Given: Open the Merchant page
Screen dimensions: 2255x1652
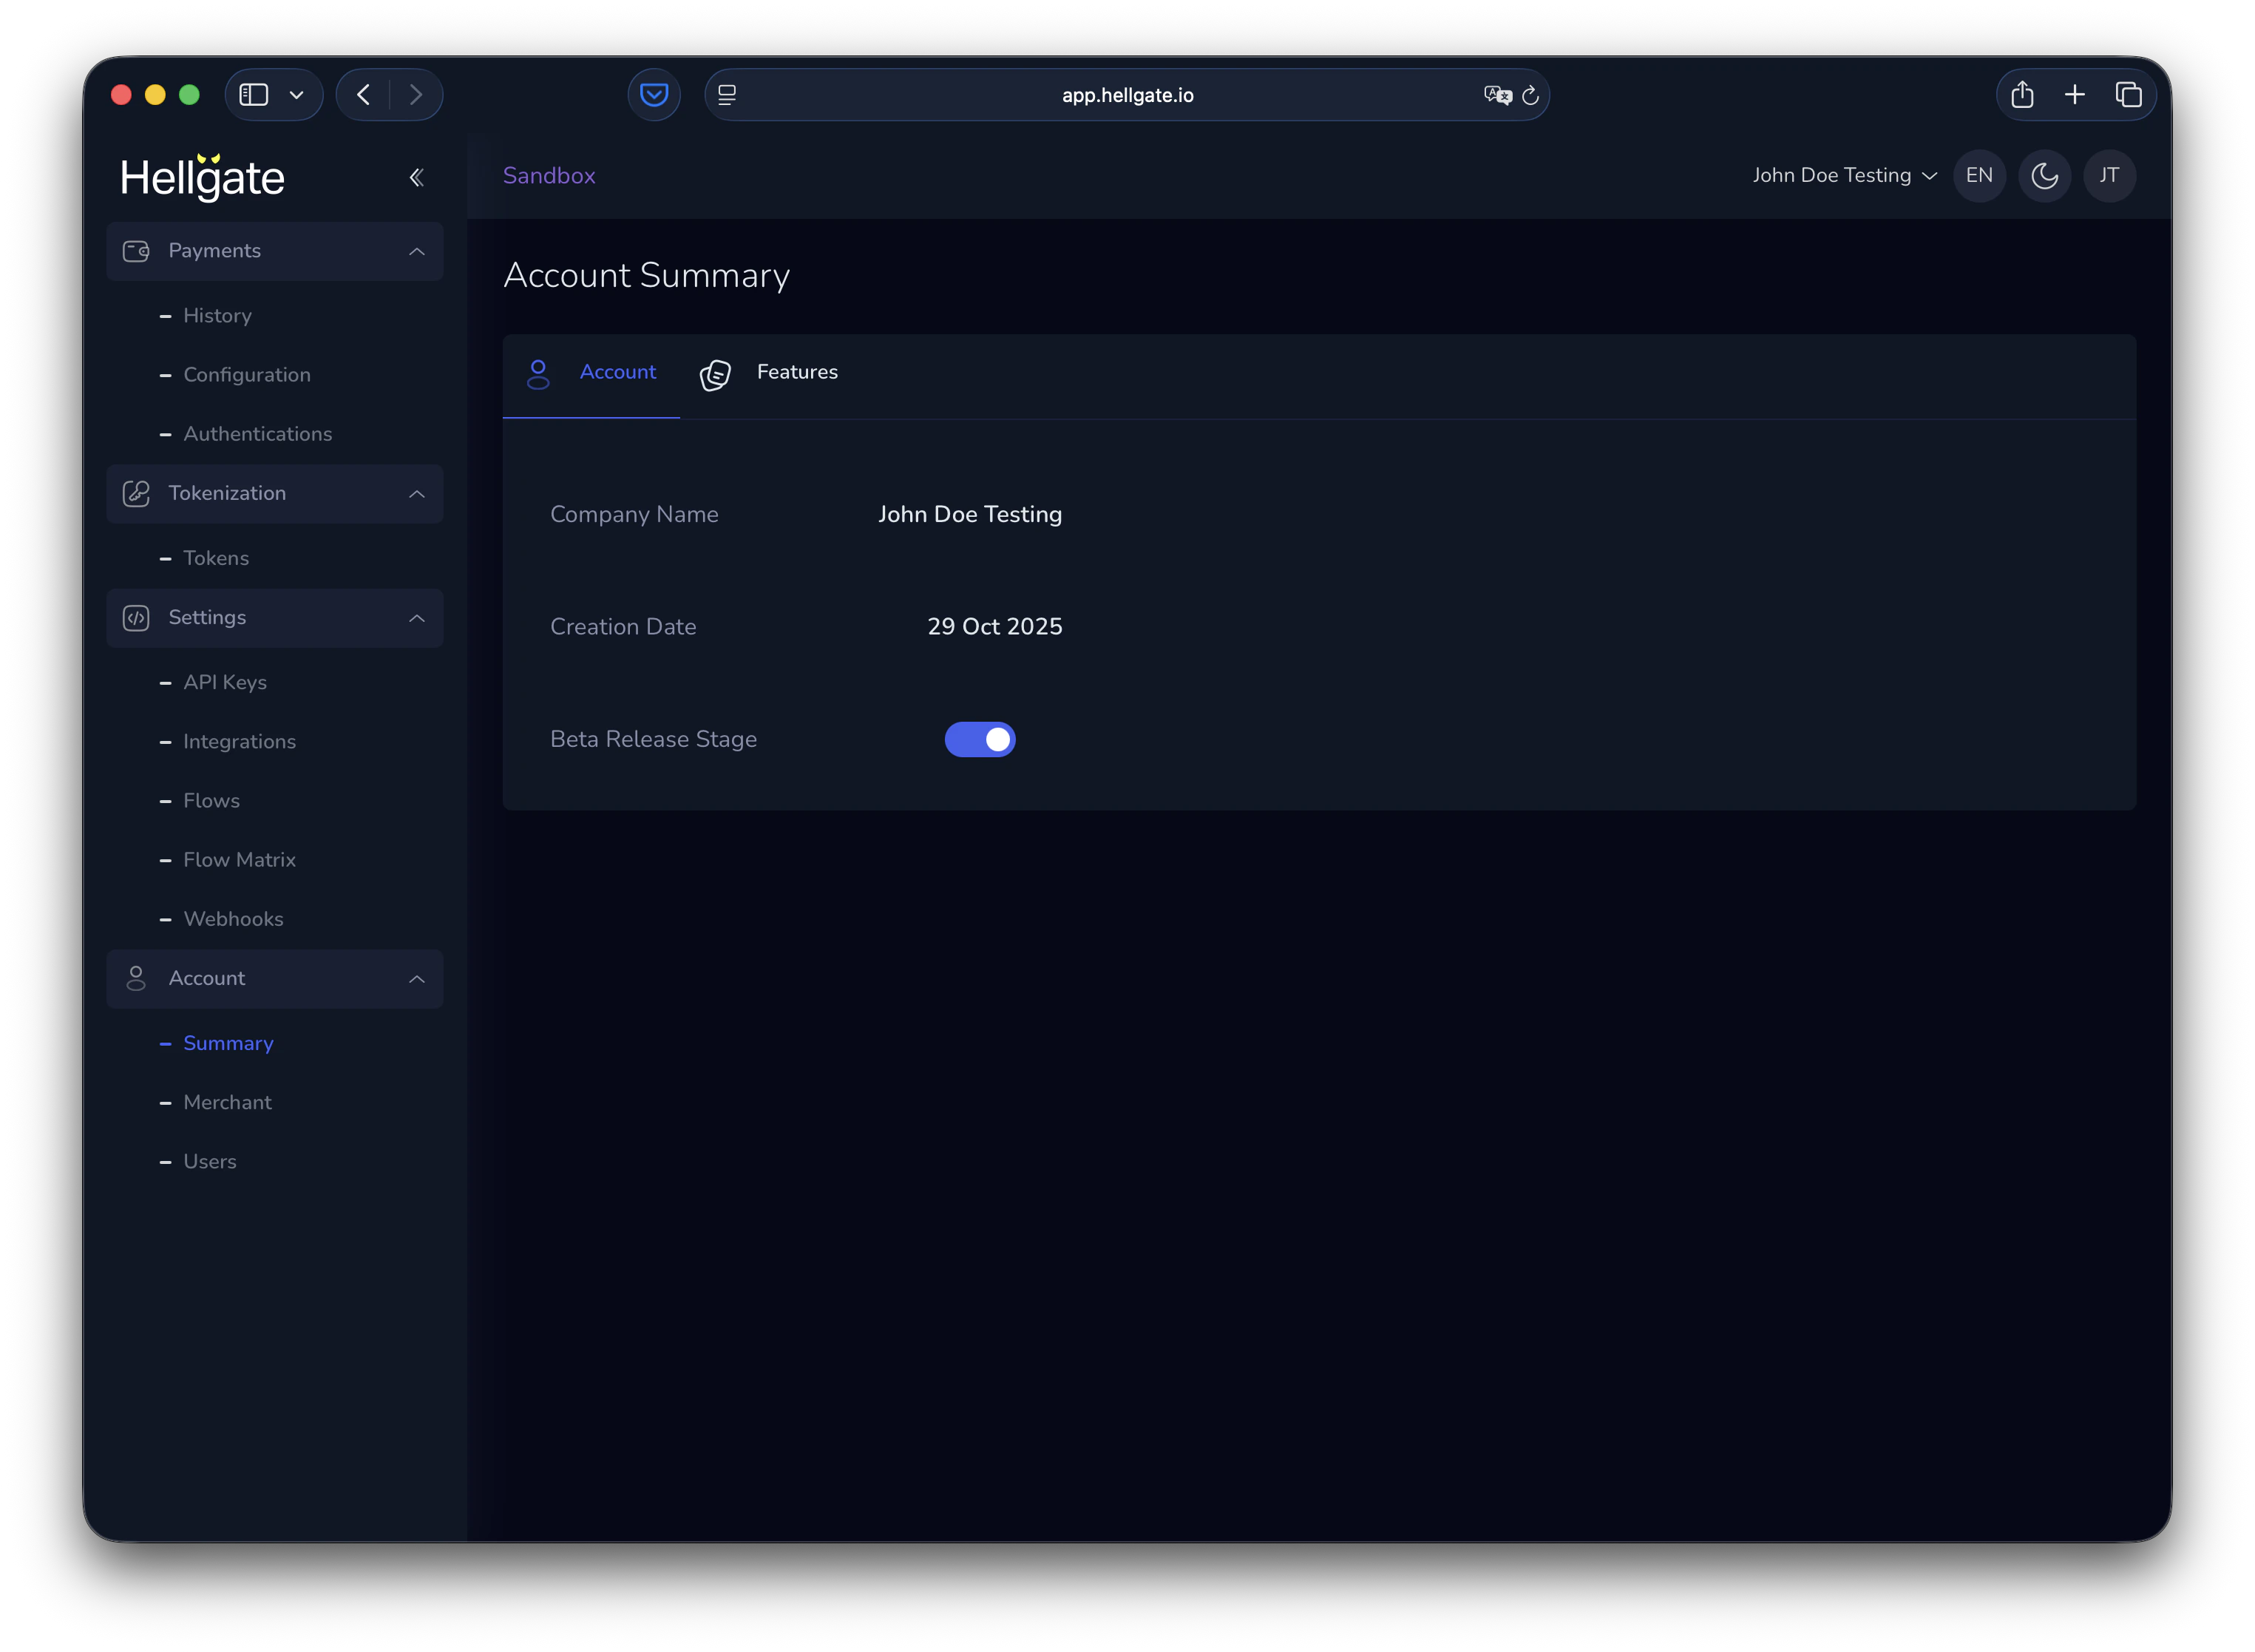Looking at the screenshot, I should 228,1102.
